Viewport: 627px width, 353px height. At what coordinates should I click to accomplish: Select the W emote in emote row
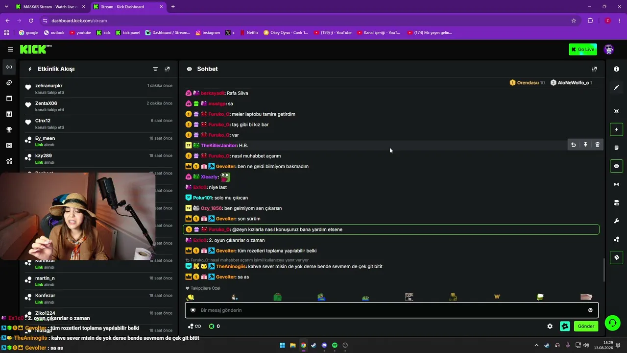coord(497,297)
